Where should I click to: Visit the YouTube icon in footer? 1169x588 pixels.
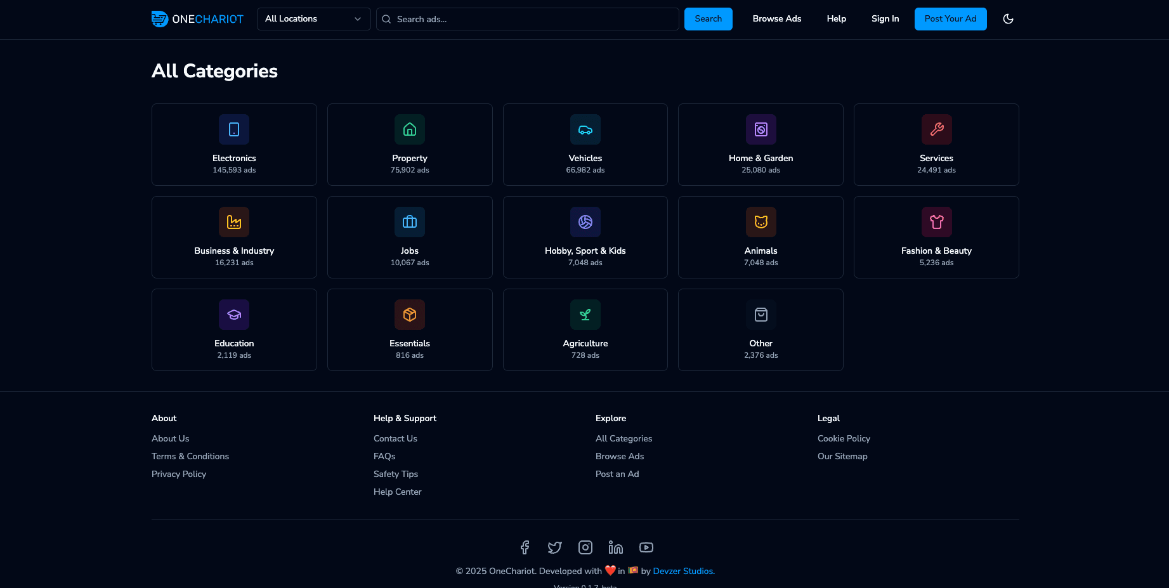click(x=646, y=547)
